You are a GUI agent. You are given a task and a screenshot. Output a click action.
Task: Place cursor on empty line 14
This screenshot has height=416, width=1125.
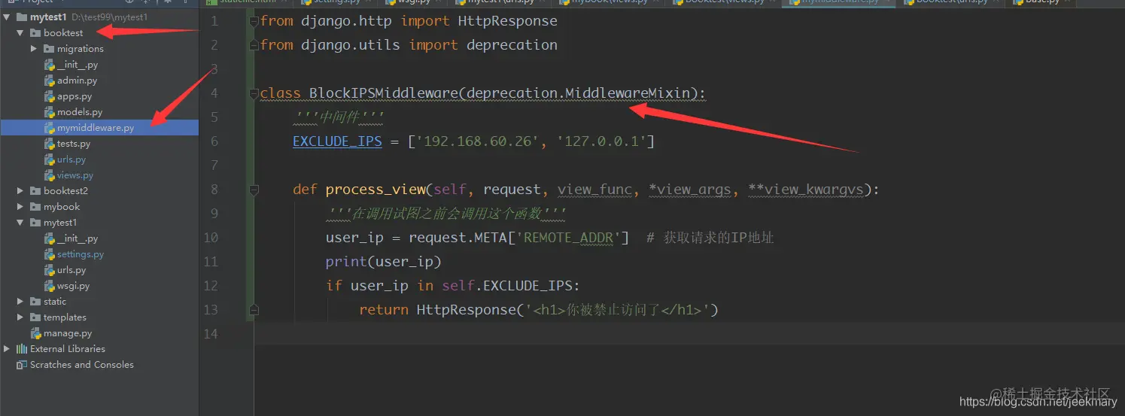pyautogui.click(x=689, y=334)
